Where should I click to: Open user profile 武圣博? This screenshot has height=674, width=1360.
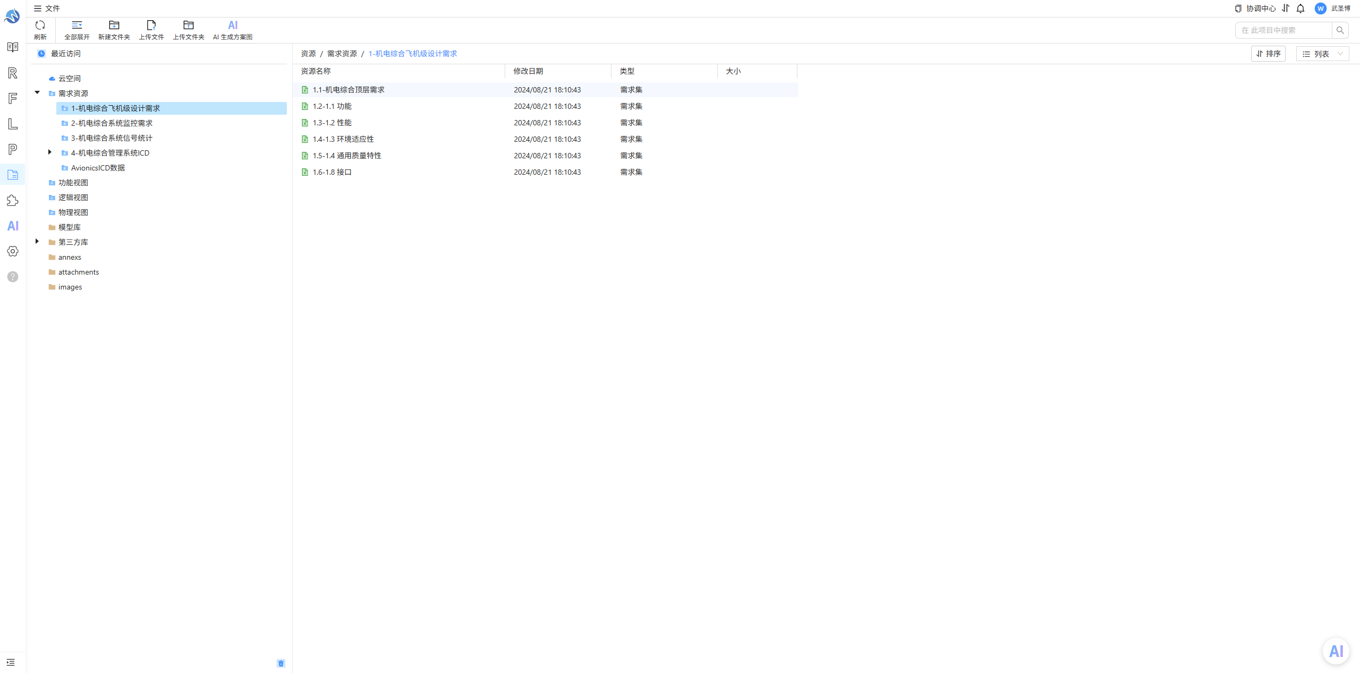[x=1332, y=8]
